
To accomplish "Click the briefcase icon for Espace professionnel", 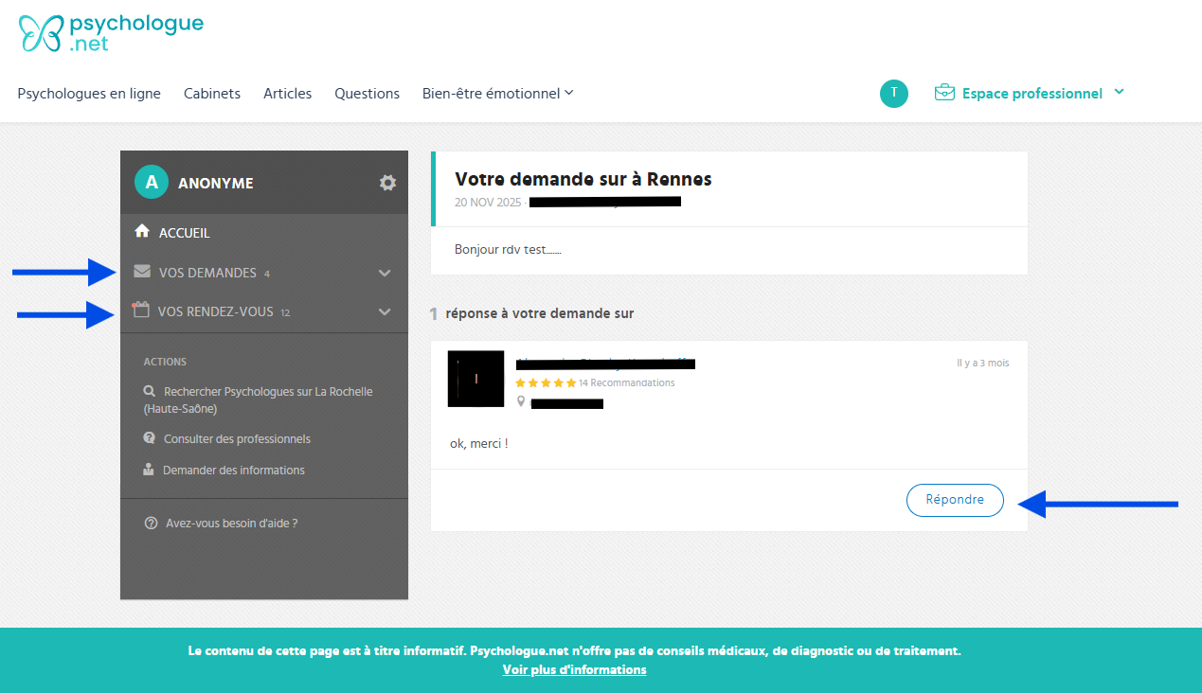I will [x=943, y=93].
